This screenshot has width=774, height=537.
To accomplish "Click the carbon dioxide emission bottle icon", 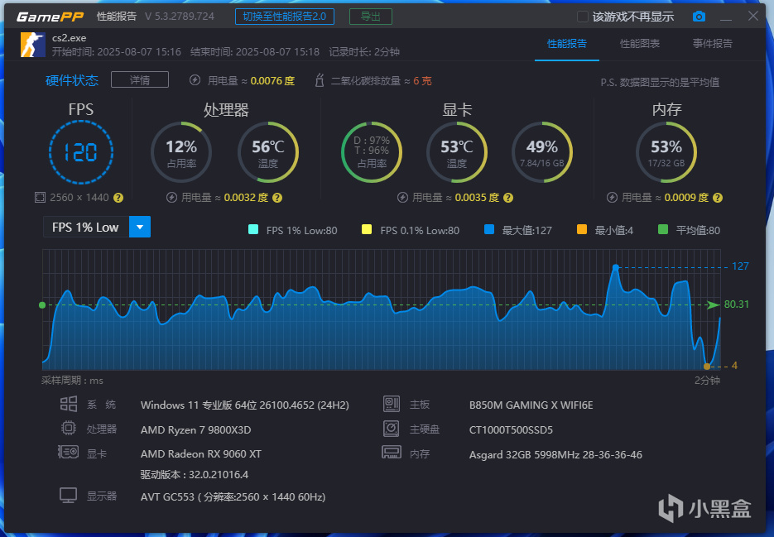I will point(320,80).
